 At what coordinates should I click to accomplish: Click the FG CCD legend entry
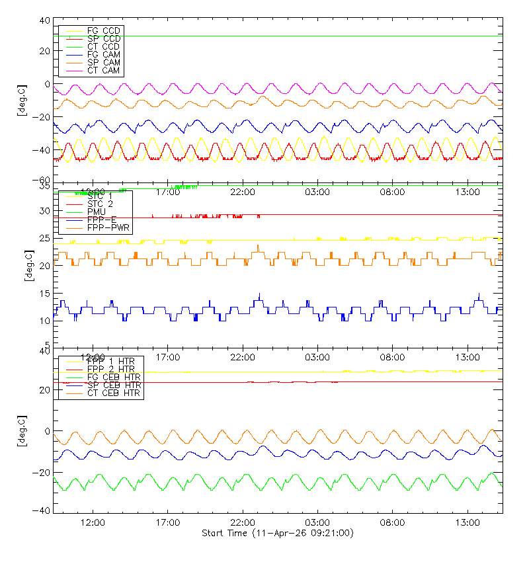103,30
